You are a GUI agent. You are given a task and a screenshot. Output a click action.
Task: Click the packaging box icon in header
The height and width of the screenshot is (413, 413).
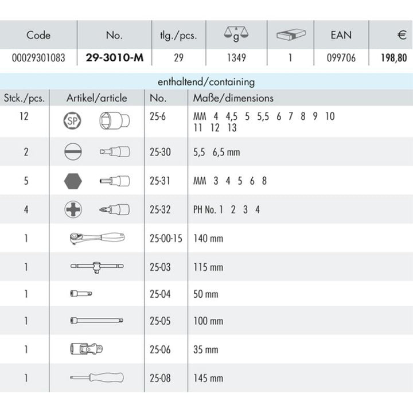290,35
